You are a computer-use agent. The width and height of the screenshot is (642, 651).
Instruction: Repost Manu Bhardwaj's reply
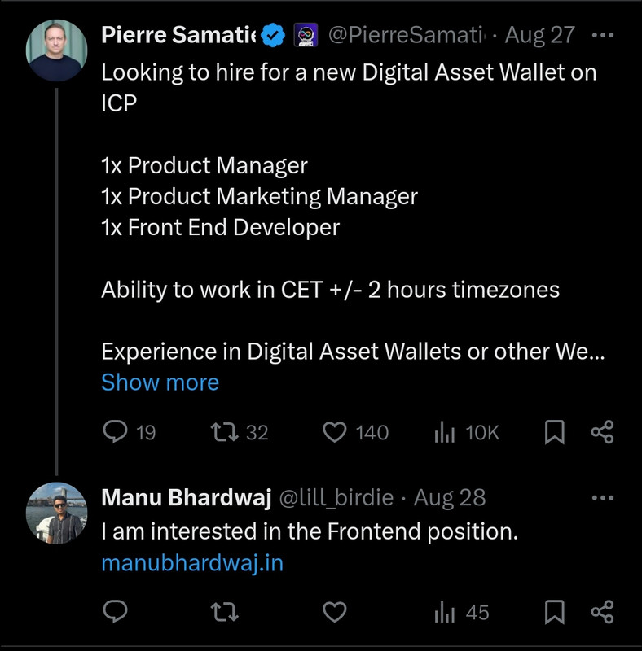(x=221, y=611)
